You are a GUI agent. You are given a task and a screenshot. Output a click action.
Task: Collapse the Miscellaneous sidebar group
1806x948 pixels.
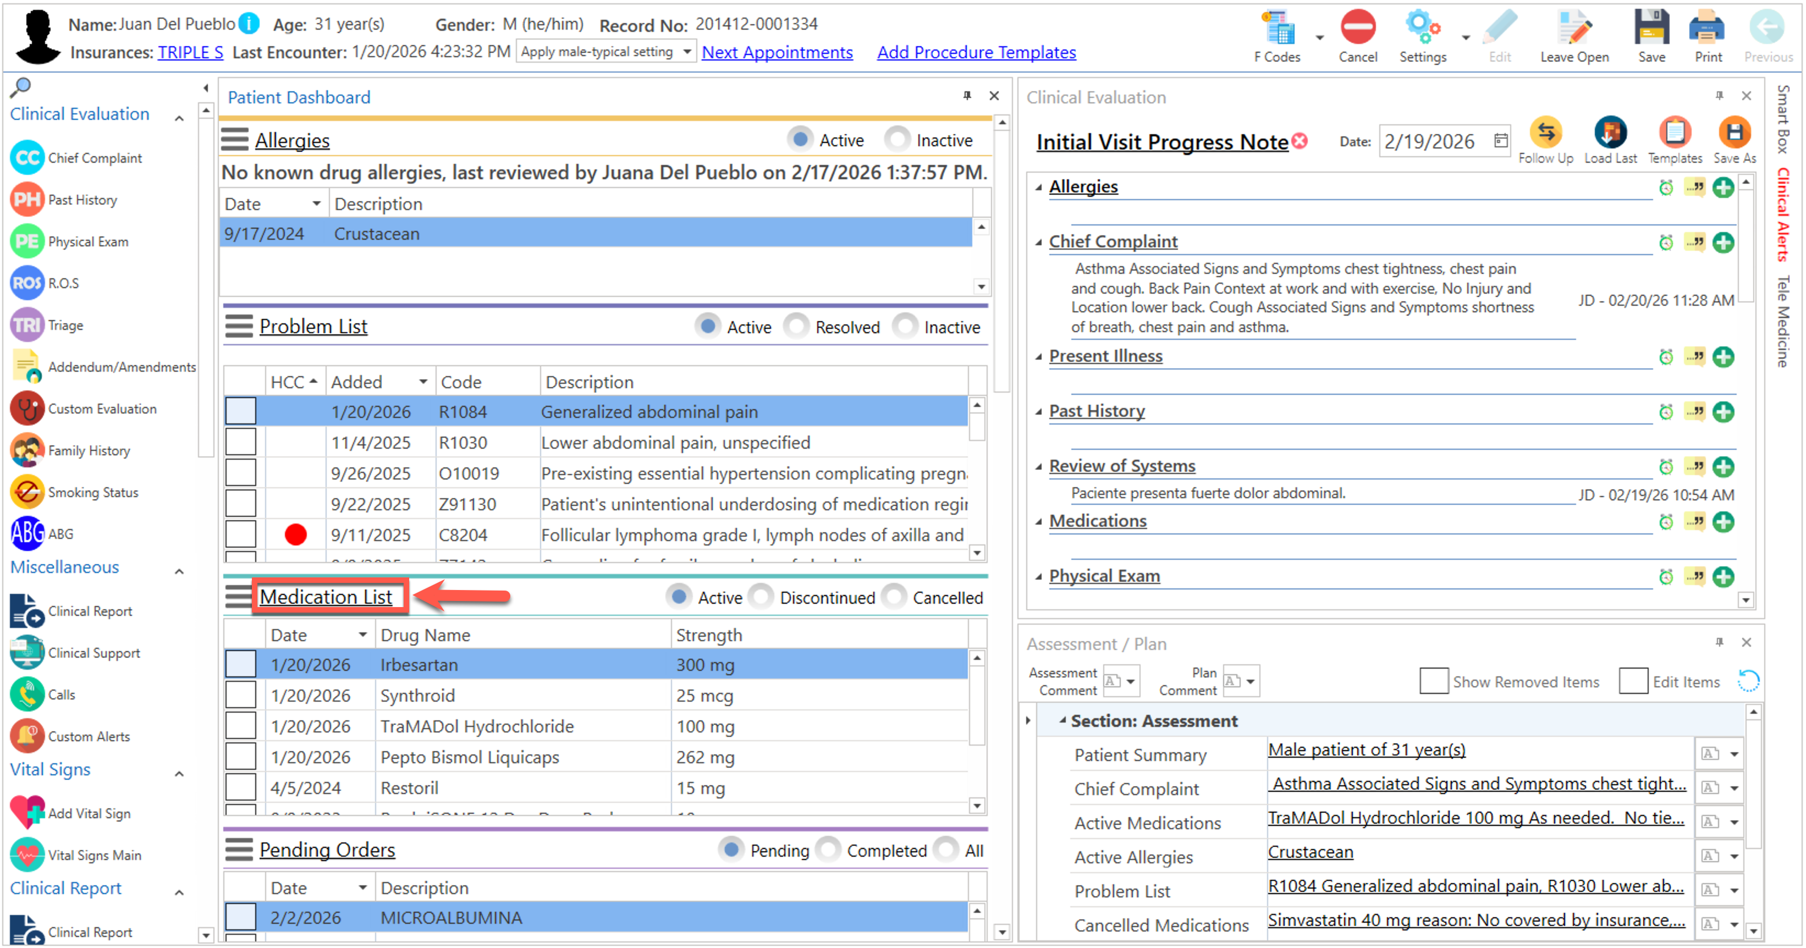179,571
